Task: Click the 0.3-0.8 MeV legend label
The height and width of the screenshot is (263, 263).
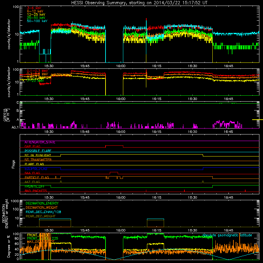Action: pos(37,74)
